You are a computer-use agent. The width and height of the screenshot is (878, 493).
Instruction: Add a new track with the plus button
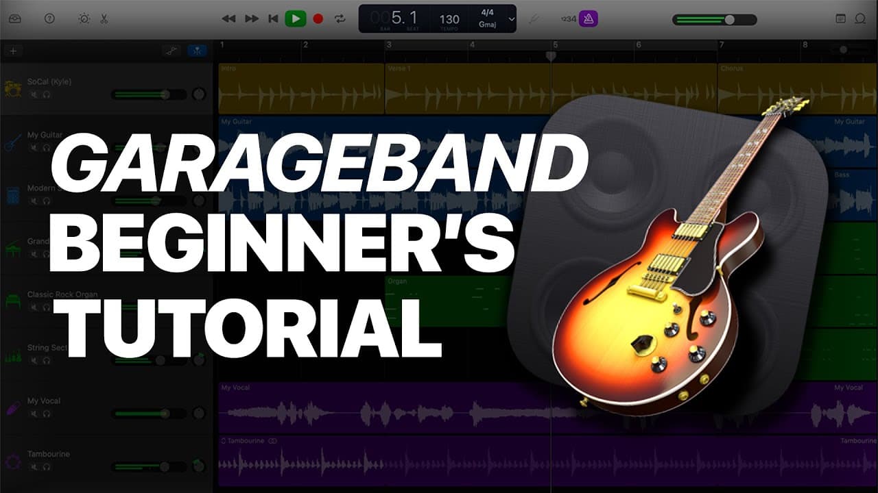pos(12,50)
